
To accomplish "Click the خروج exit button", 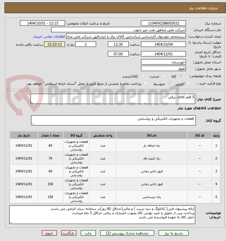I will point(49,233).
